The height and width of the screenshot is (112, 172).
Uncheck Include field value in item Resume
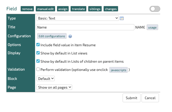[38, 45]
